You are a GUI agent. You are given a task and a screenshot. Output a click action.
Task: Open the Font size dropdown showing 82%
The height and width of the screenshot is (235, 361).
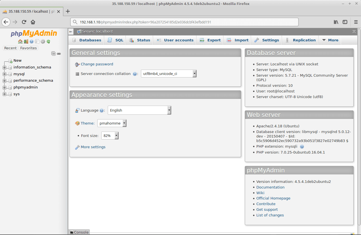coord(110,136)
